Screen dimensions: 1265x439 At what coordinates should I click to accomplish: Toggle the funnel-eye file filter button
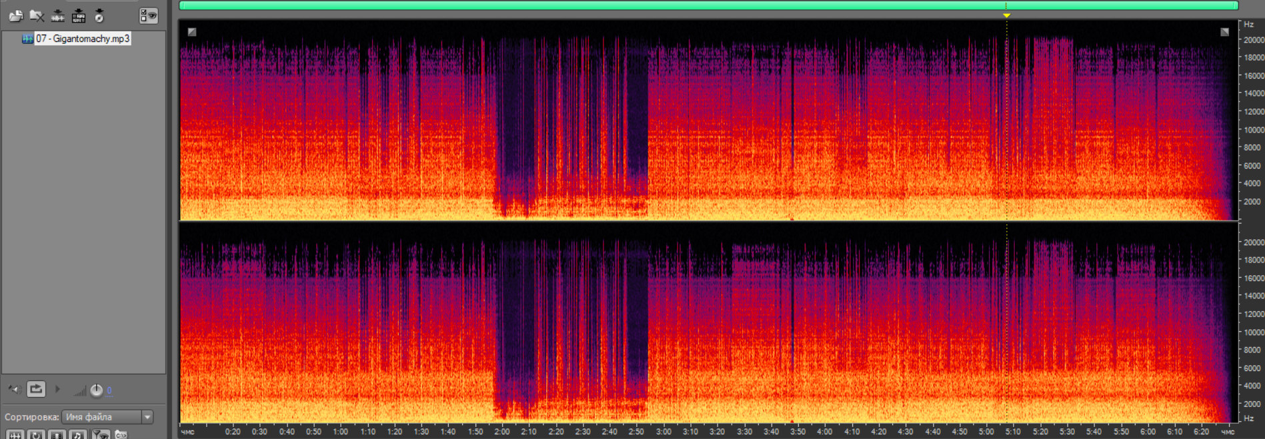tap(101, 435)
